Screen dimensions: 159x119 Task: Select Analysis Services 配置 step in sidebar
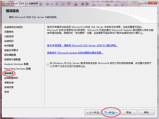(x=16, y=64)
